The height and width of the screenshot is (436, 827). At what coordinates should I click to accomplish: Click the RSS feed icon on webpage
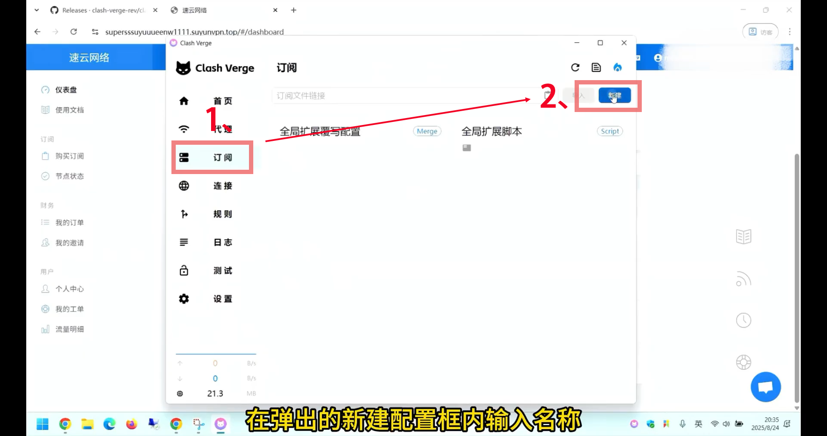[x=743, y=279]
